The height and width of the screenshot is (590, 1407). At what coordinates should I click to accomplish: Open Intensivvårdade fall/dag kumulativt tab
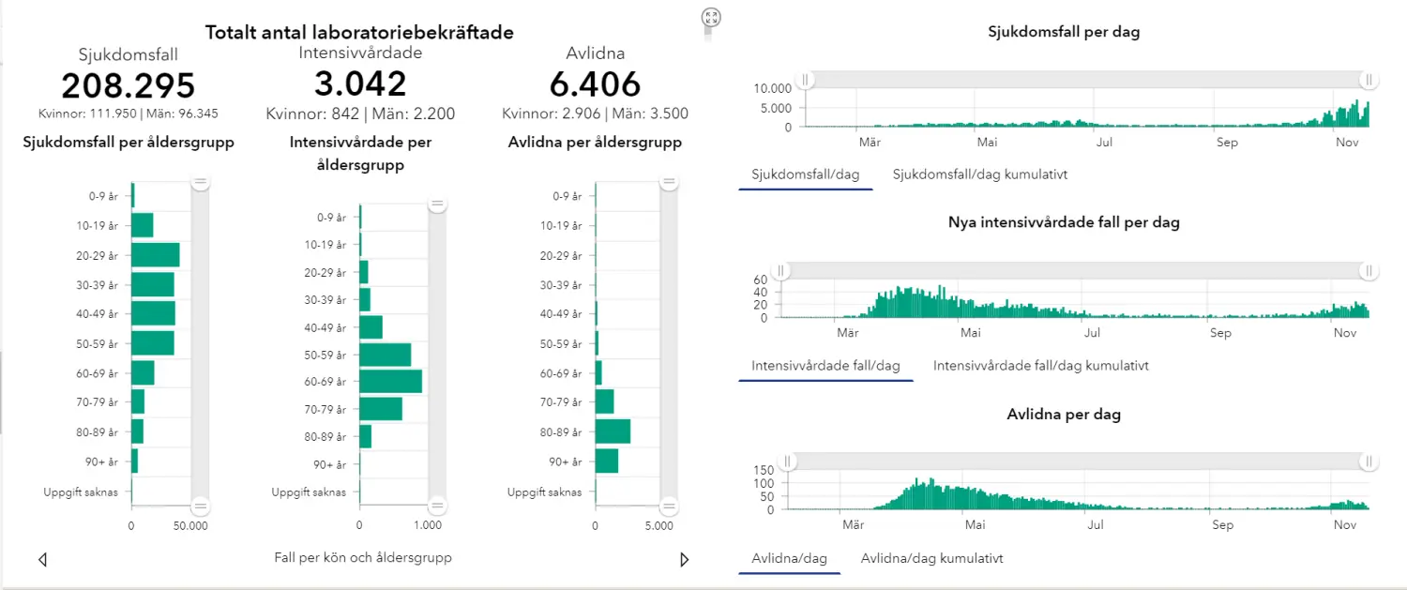[1040, 366]
